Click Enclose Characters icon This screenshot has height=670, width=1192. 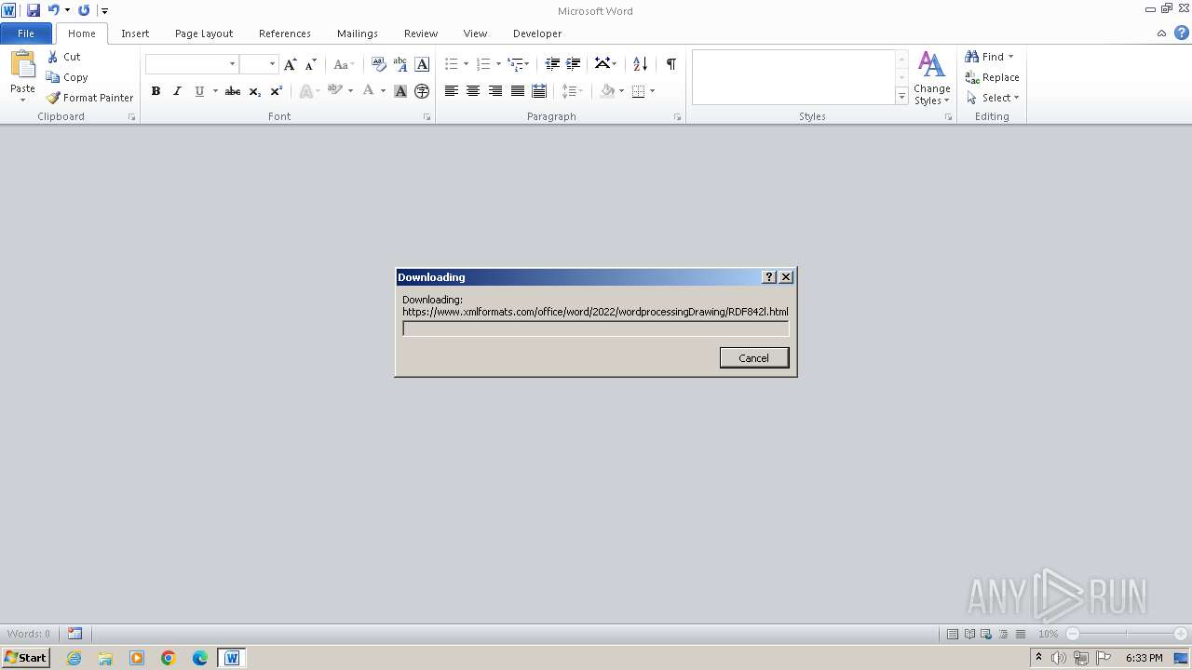[422, 91]
